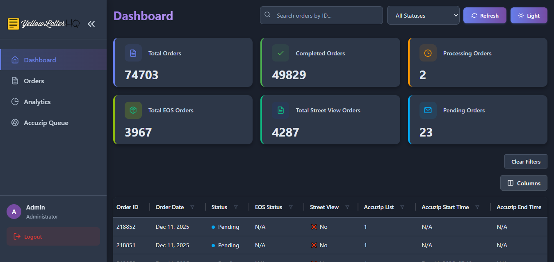
Task: Click the Total EOS Orders box icon
Action: pos(133,110)
